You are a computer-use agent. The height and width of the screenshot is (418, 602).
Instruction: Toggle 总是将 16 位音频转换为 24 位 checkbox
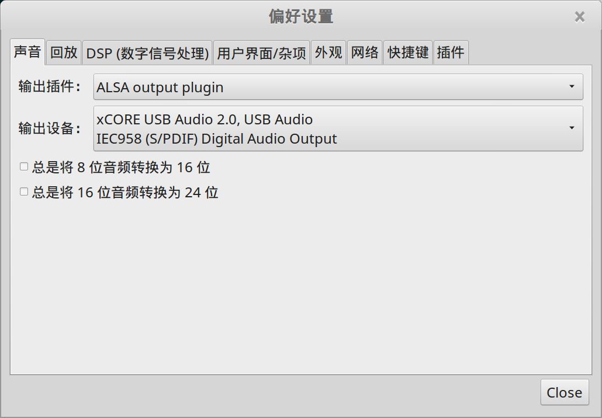coord(24,191)
